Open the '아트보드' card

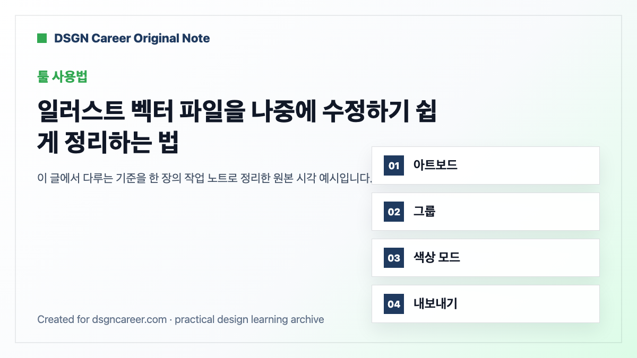[486, 165]
